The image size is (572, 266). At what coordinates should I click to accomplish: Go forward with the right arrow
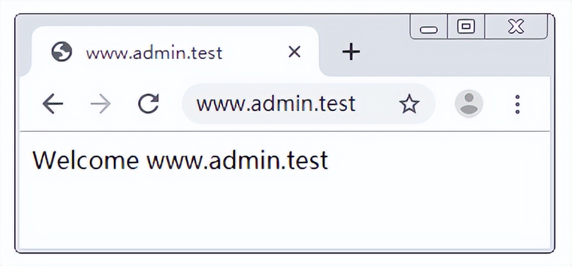[101, 104]
